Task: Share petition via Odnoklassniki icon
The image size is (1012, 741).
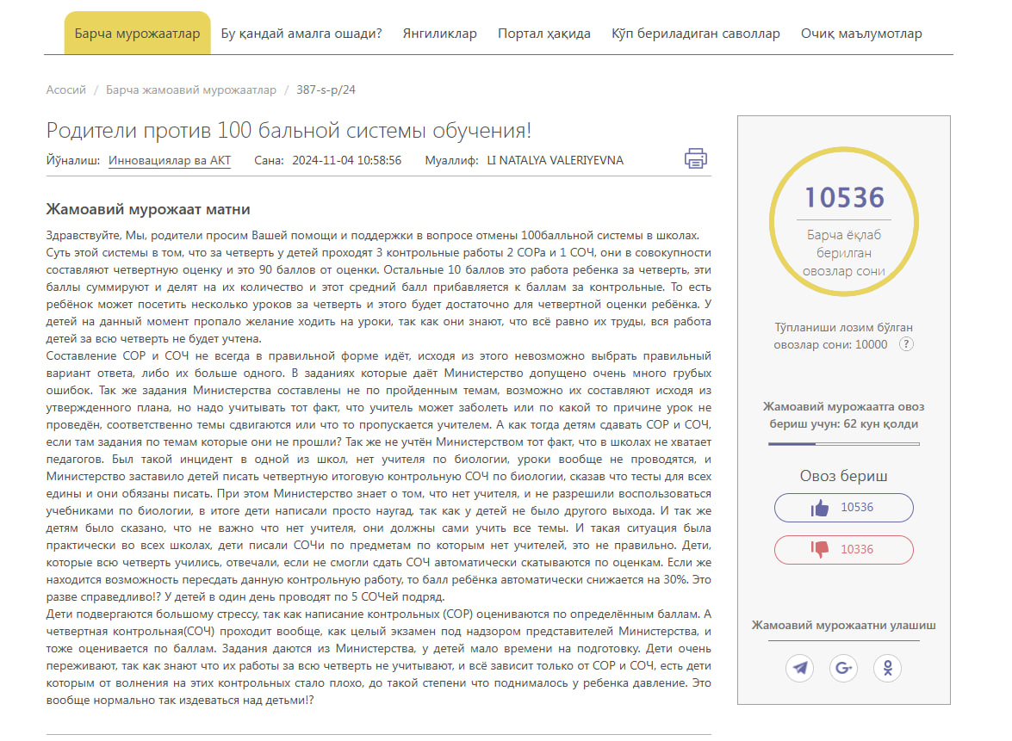Action: (x=887, y=668)
